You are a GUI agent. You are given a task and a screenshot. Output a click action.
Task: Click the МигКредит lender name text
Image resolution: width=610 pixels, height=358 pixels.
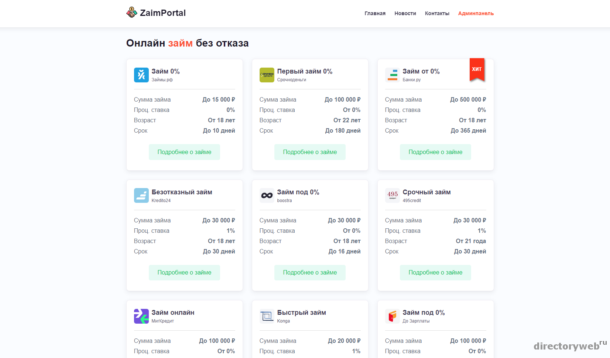click(x=162, y=321)
